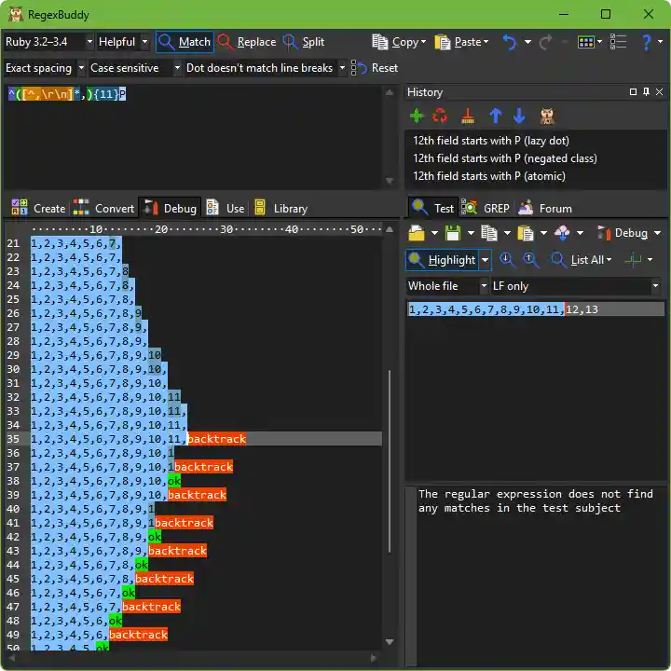Click into the regex editor field
Screen dimensions: 671x671
(195, 137)
